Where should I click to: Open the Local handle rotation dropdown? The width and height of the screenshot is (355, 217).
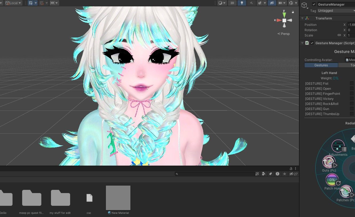click(13, 3)
